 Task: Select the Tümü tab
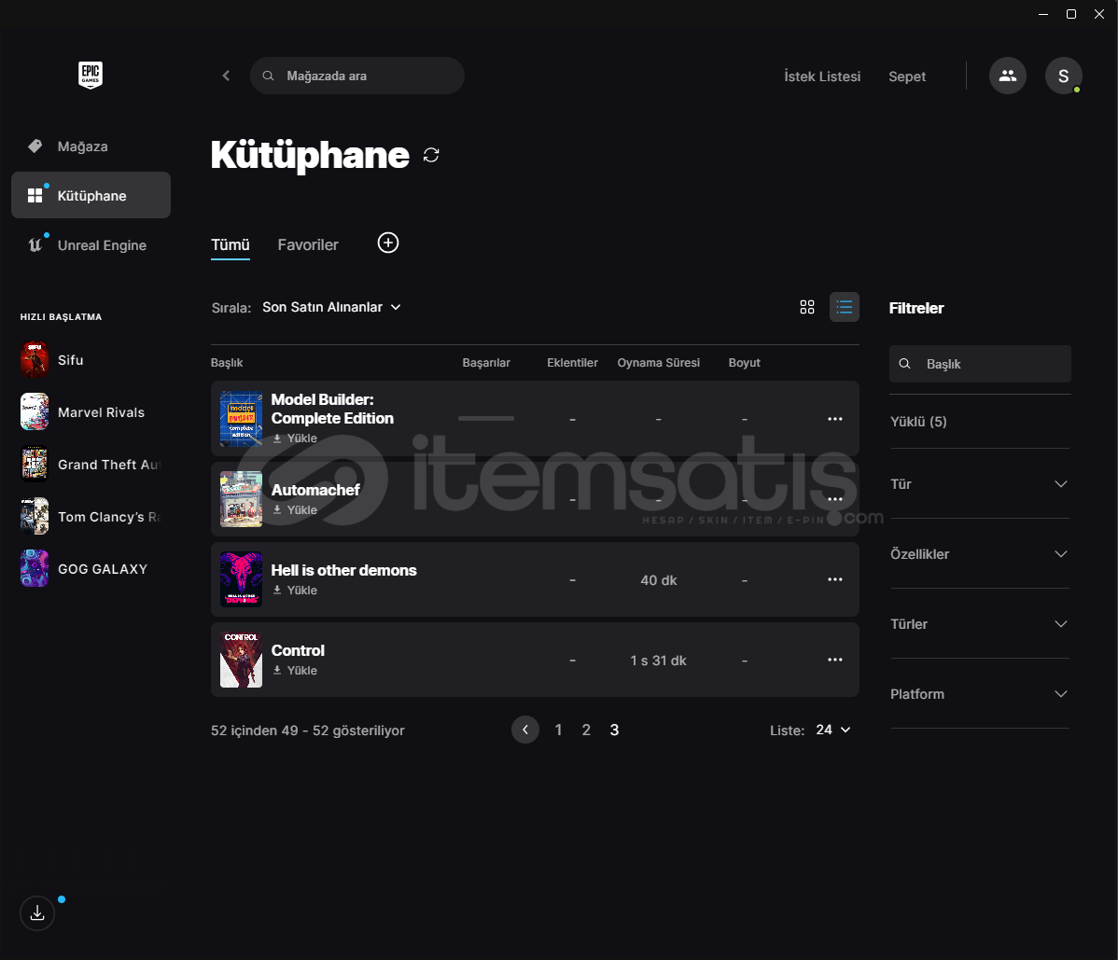(231, 245)
